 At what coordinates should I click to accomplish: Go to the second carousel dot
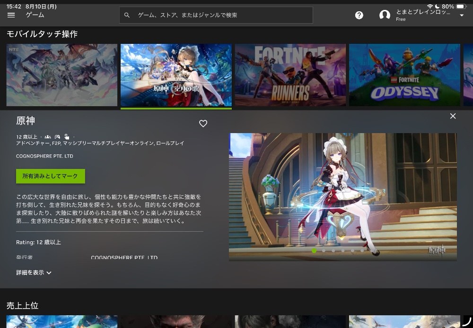pos(324,250)
